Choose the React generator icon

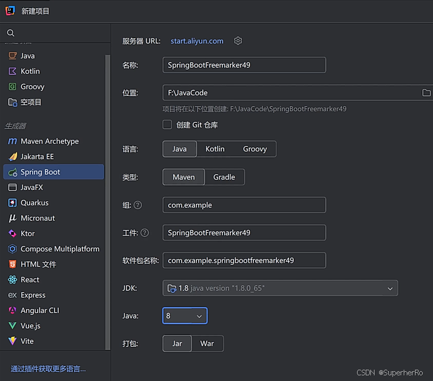pos(12,279)
